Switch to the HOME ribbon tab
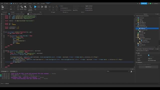This screenshot has width=160, height=90. tap(20, 3)
